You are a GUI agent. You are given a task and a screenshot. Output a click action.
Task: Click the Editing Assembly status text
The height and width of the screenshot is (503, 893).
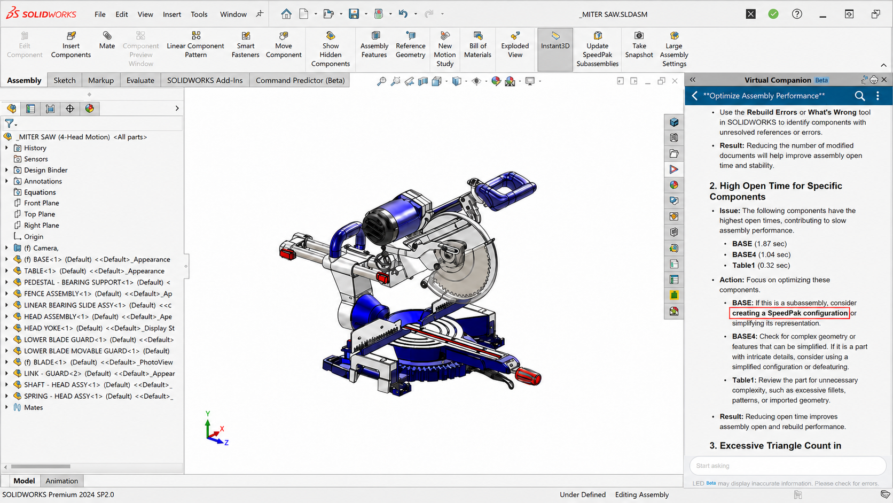pos(642,494)
